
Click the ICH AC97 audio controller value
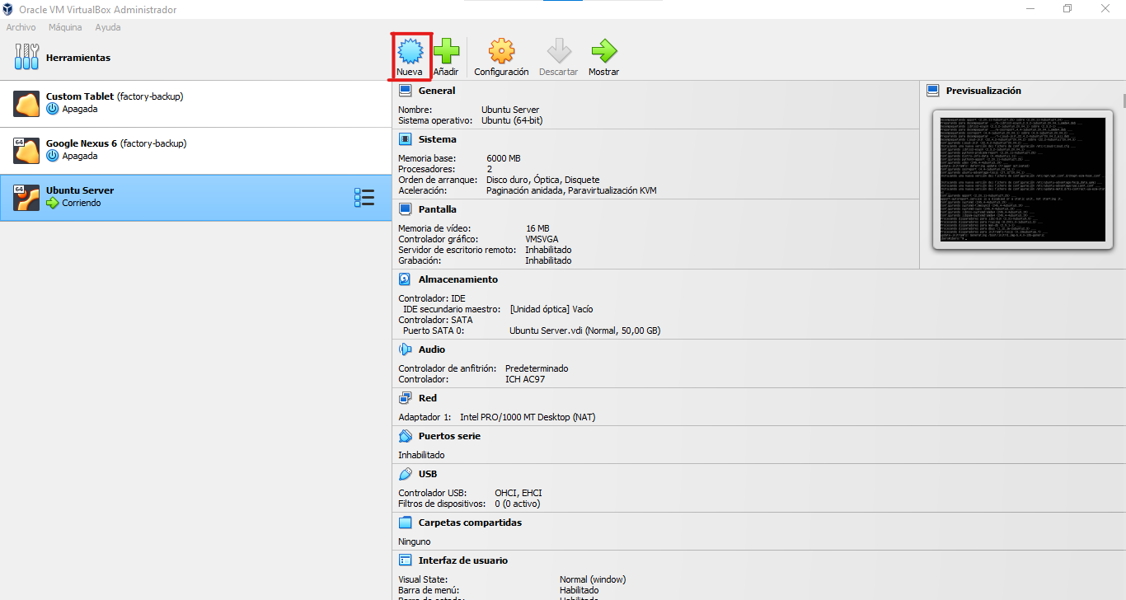pos(525,379)
